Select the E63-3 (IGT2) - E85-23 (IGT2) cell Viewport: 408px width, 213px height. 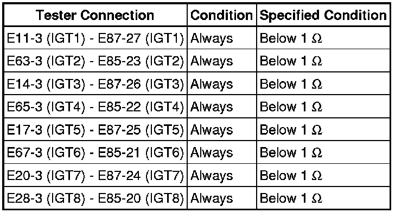tap(95, 61)
